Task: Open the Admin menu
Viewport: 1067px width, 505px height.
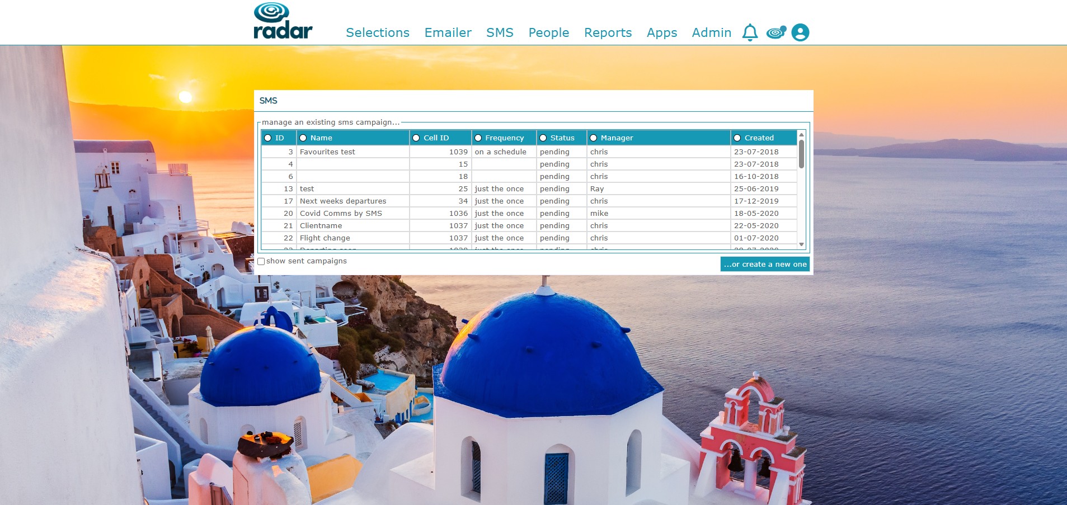Action: [712, 32]
